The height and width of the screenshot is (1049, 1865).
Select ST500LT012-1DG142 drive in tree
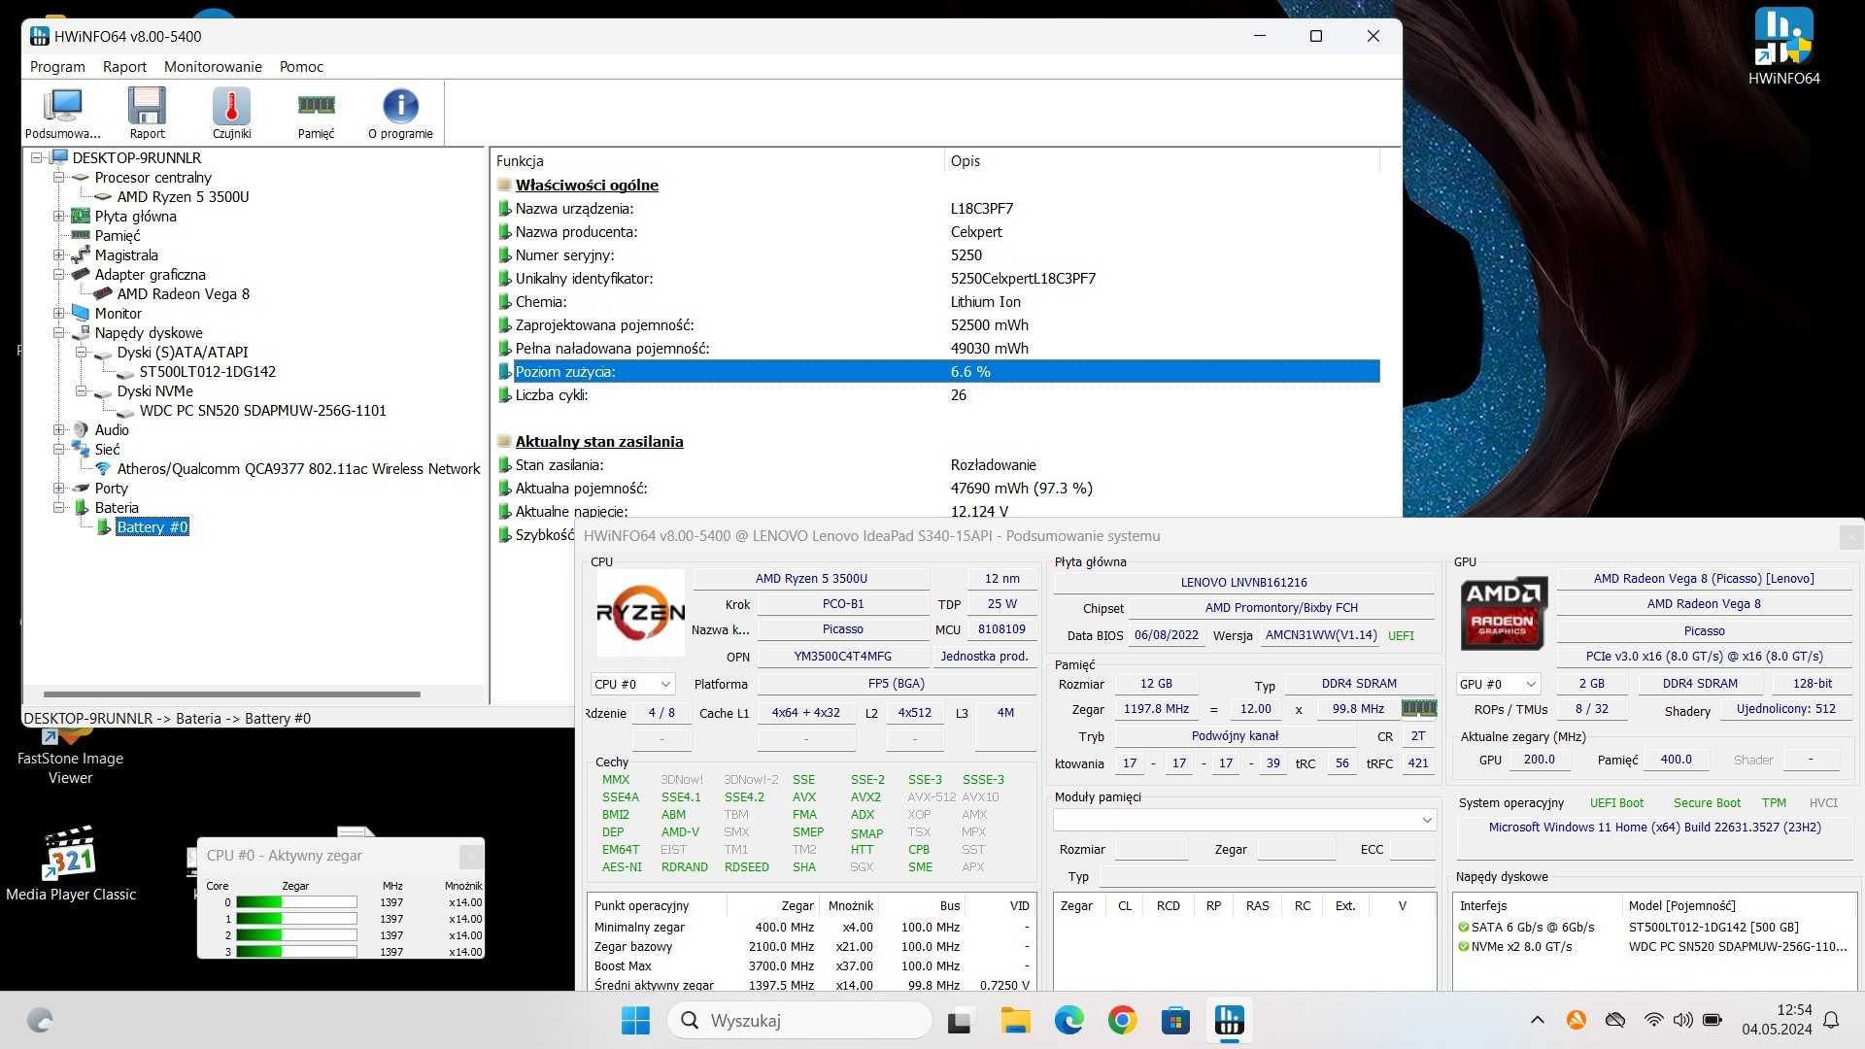pyautogui.click(x=207, y=371)
